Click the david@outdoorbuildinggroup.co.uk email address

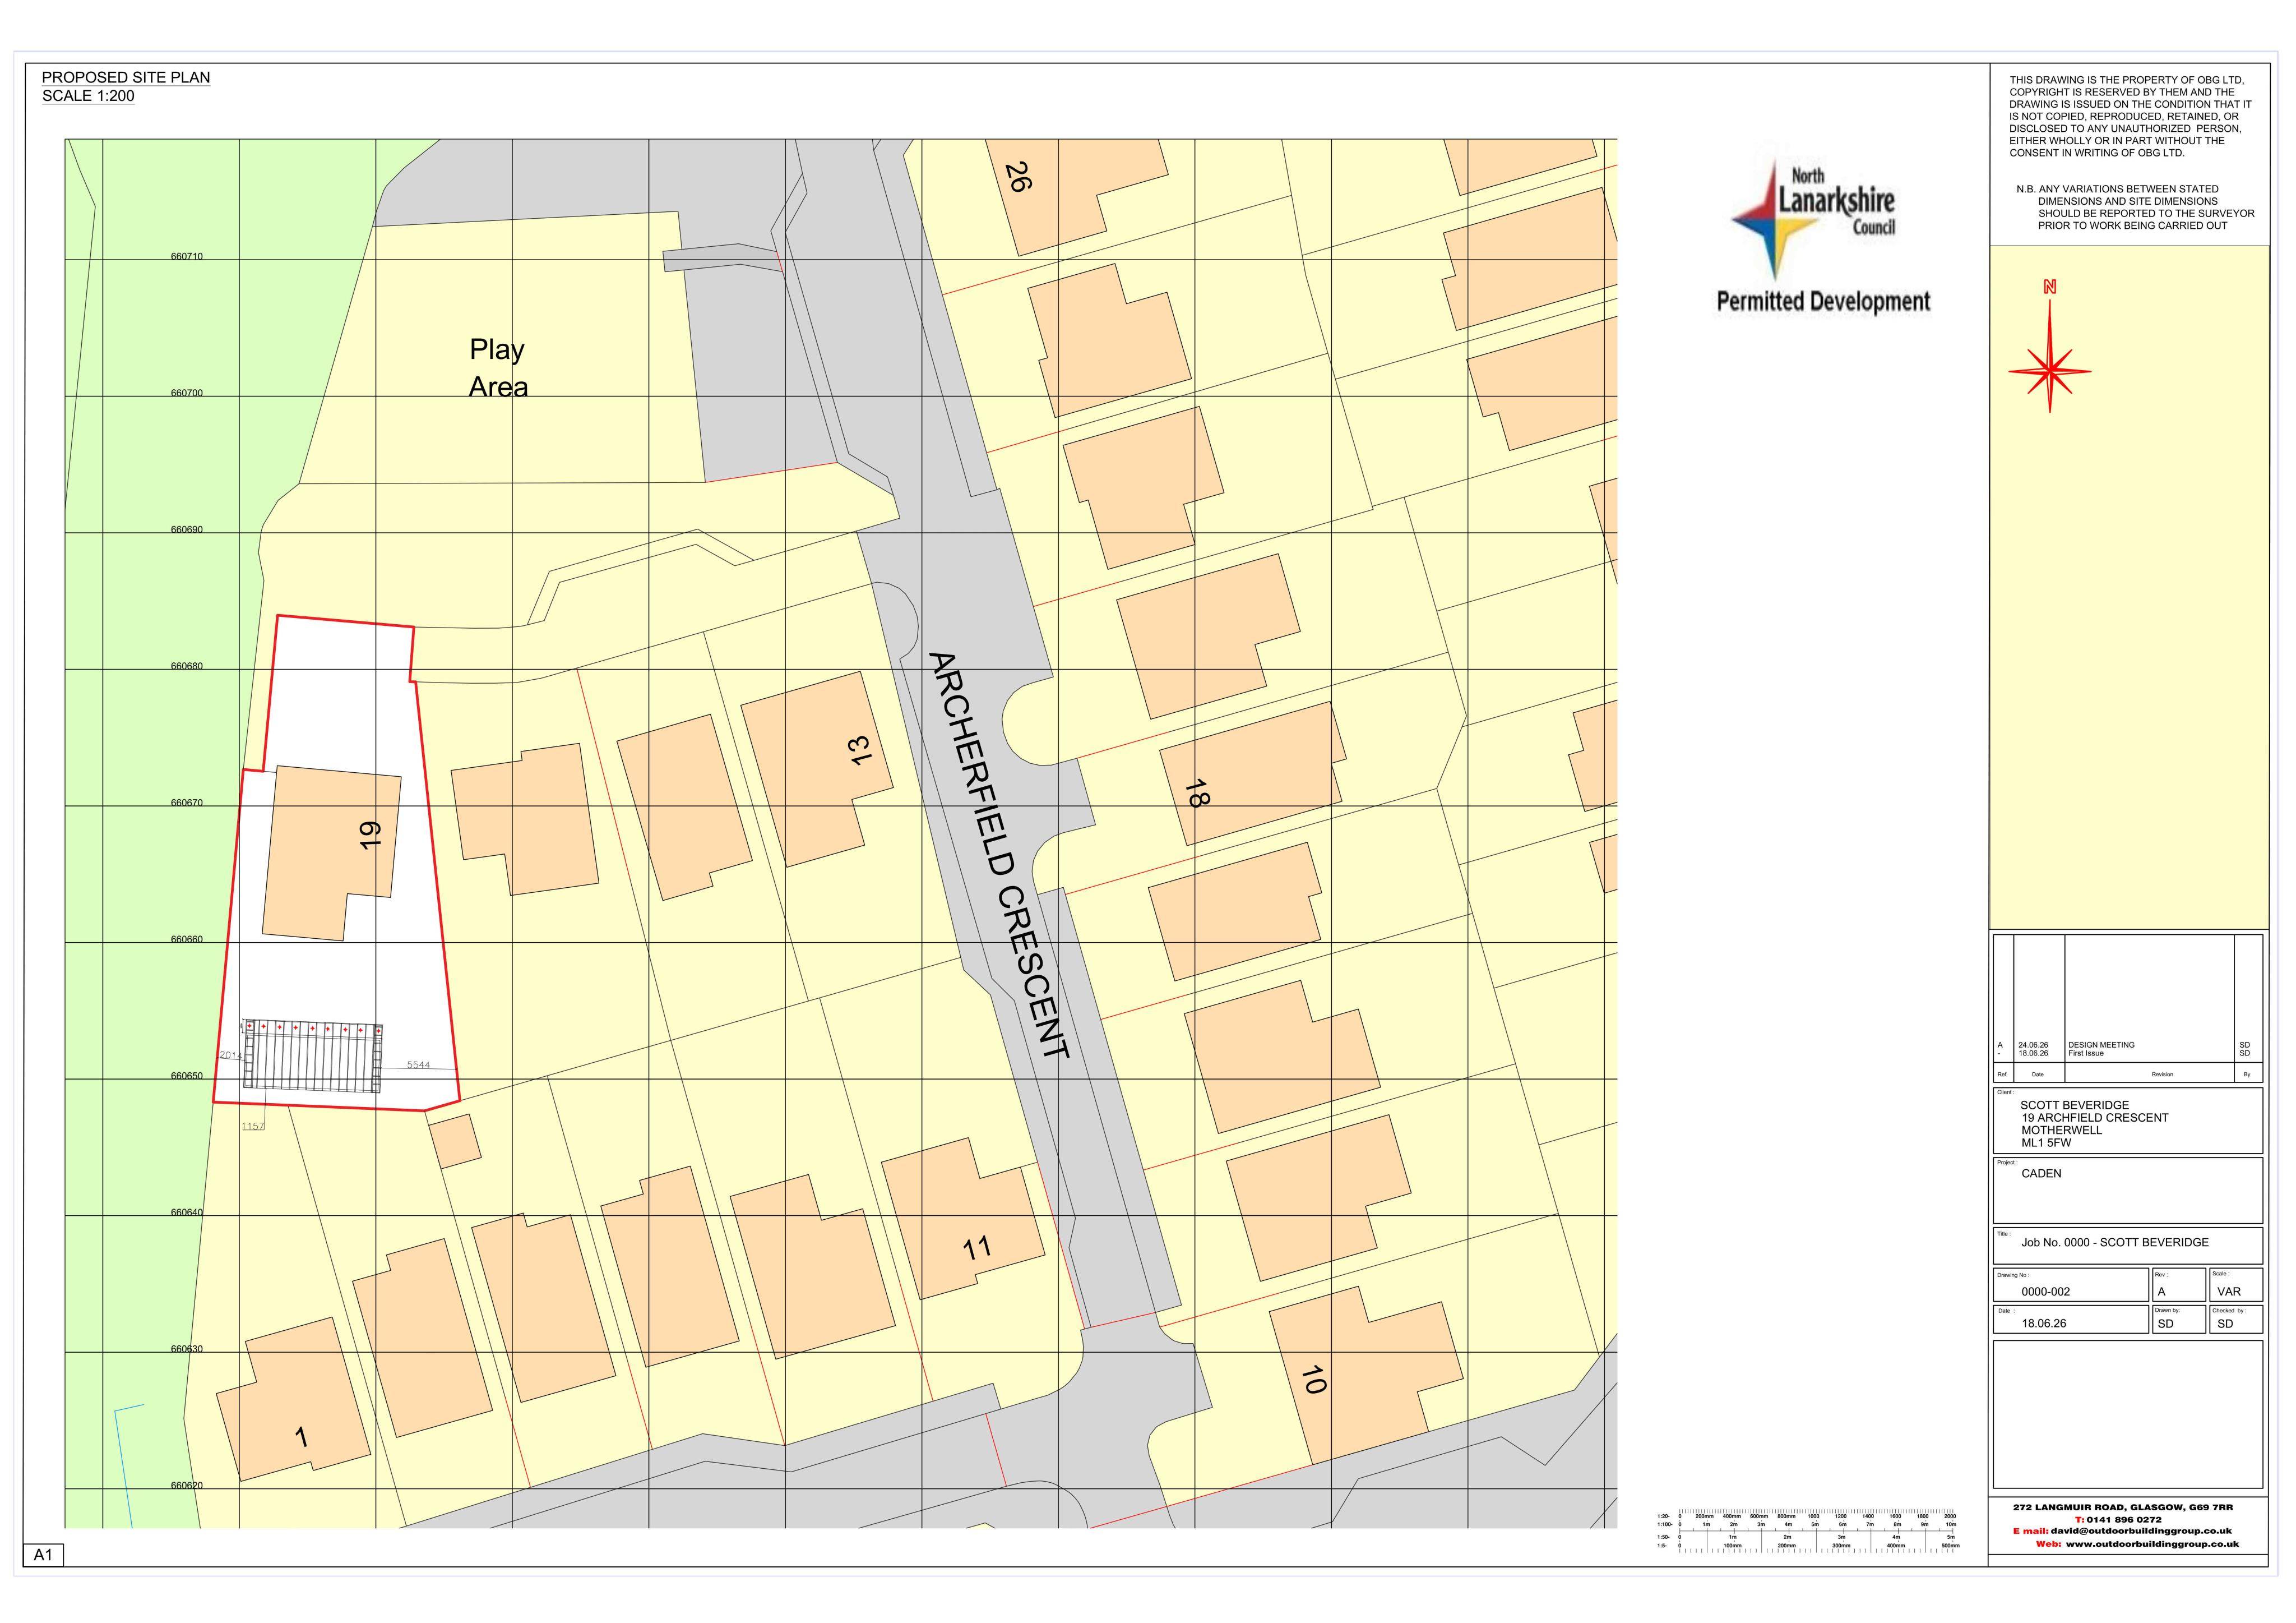pos(2142,1531)
